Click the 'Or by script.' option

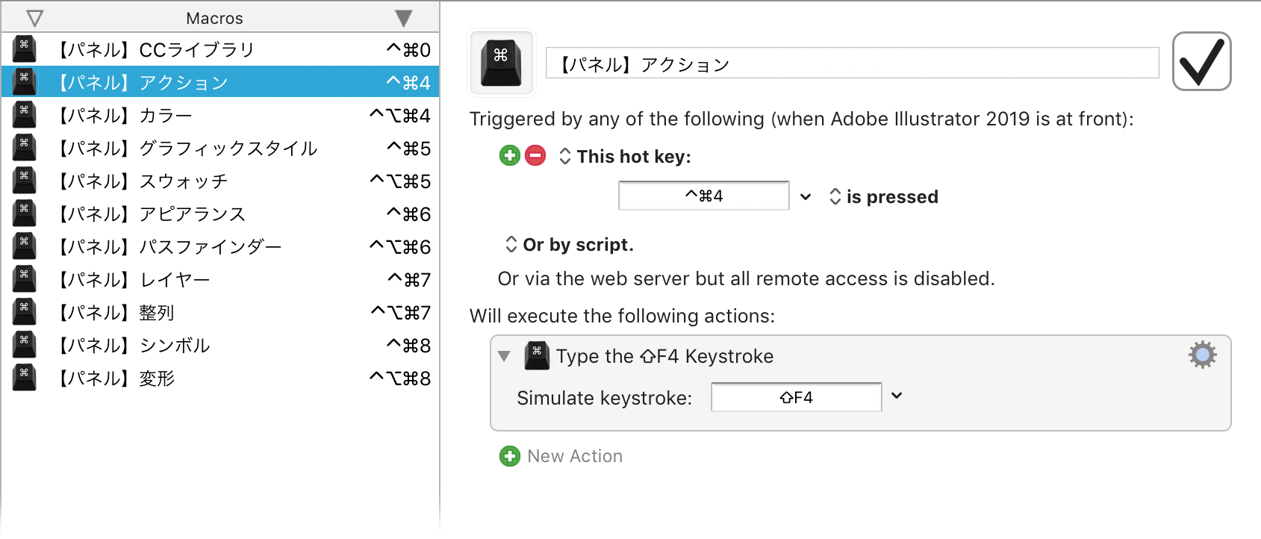pyautogui.click(x=570, y=244)
